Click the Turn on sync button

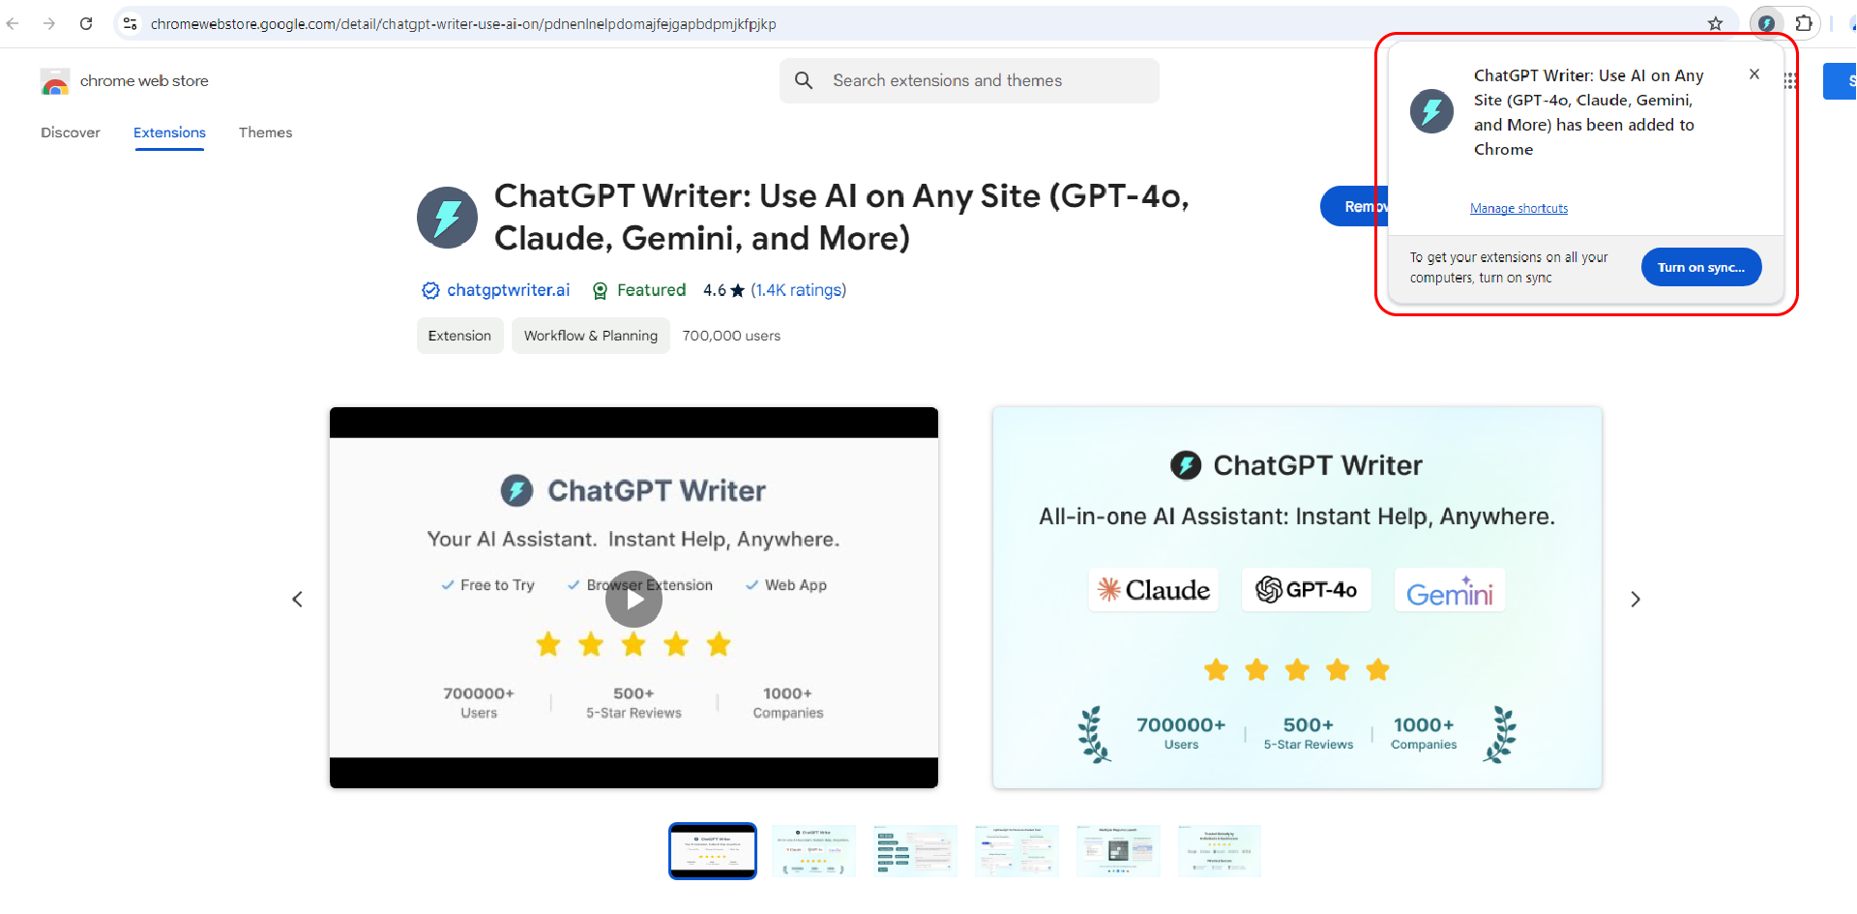pyautogui.click(x=1701, y=267)
